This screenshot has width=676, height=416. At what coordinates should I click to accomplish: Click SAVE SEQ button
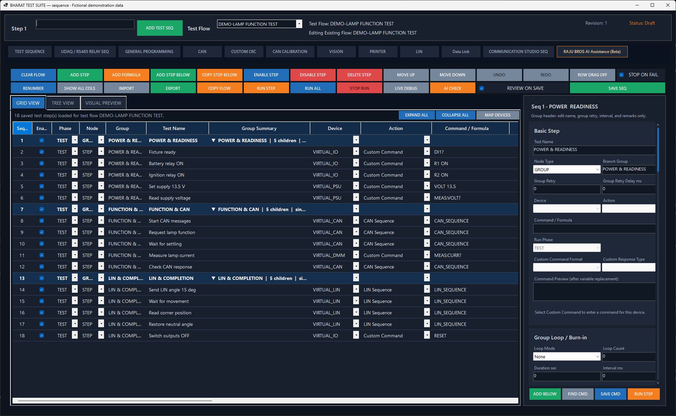(x=617, y=88)
